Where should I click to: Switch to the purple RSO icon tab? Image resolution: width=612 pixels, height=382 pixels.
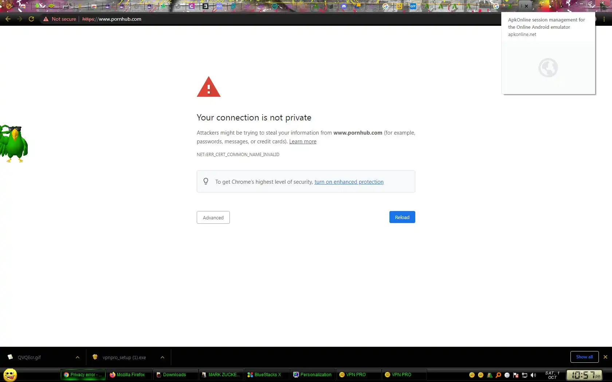coord(219,6)
